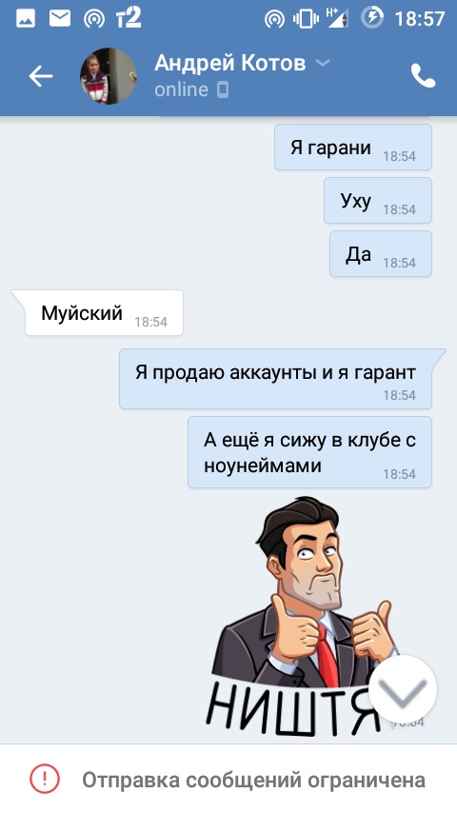Tap the contact name Андрей Котов

229,63
